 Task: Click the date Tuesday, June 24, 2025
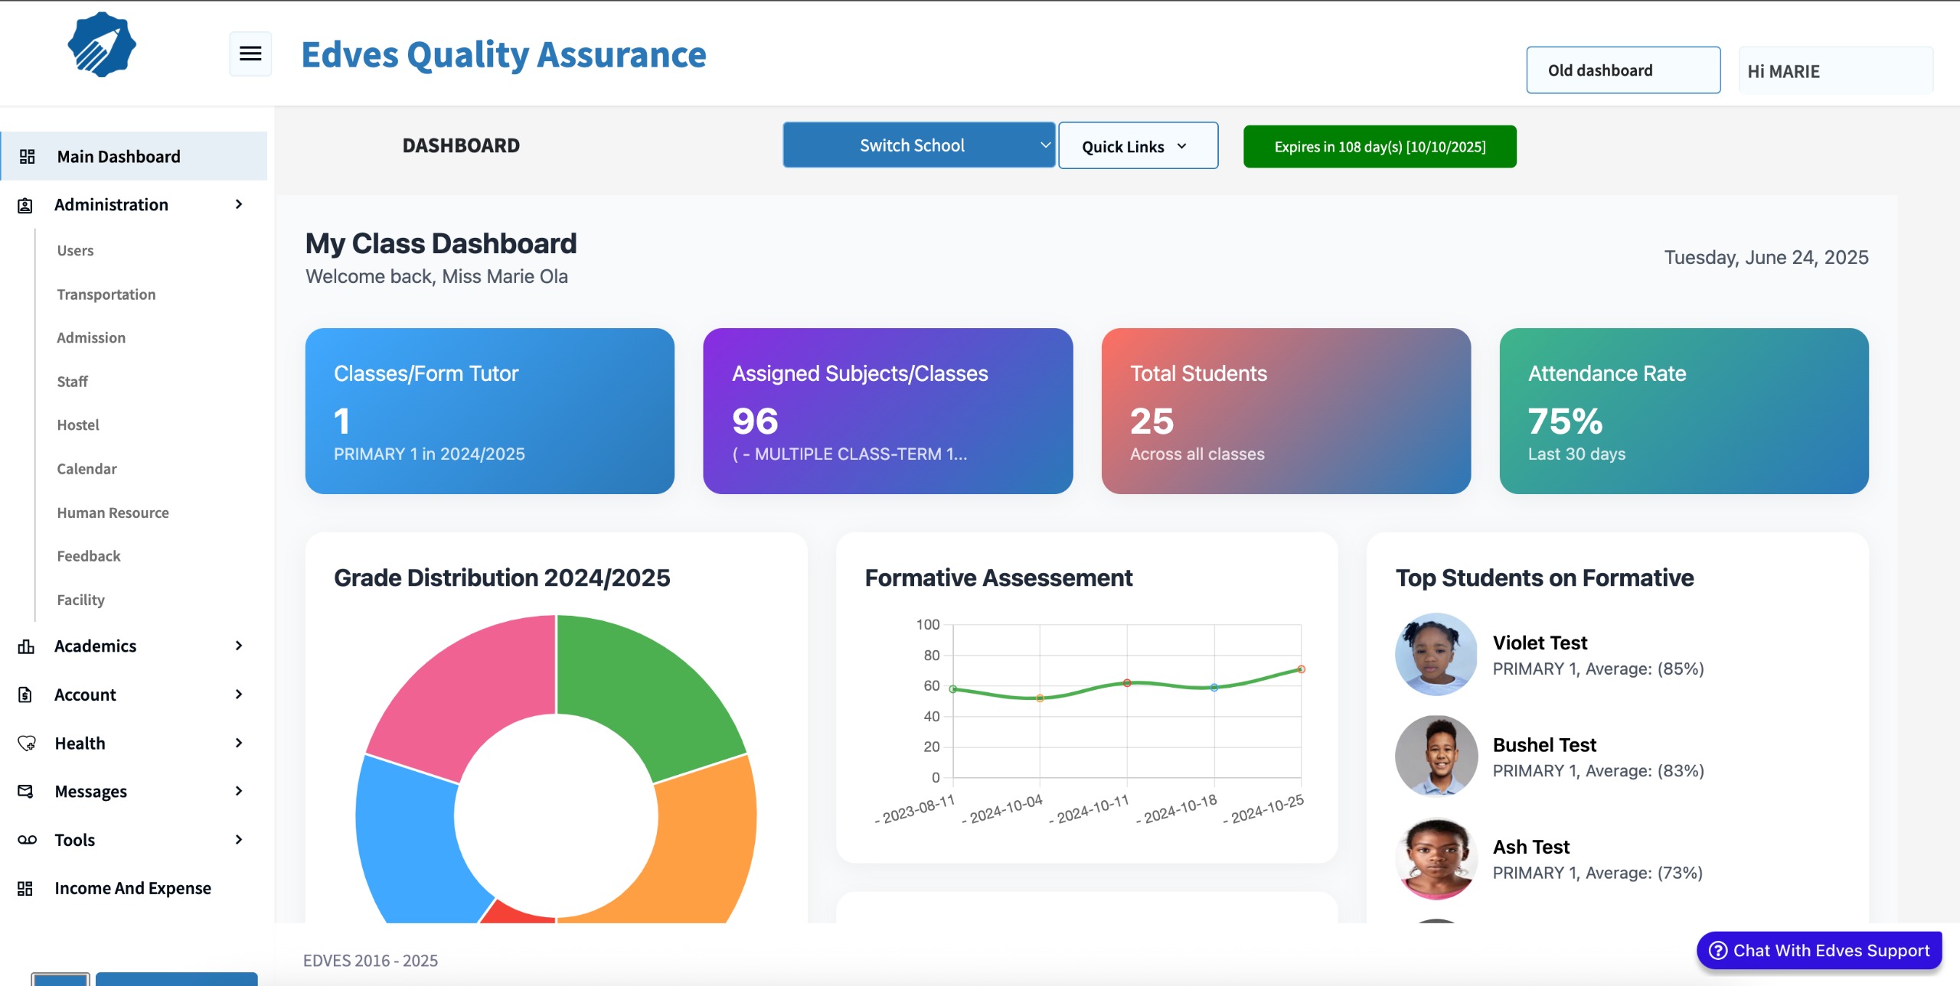pos(1766,257)
